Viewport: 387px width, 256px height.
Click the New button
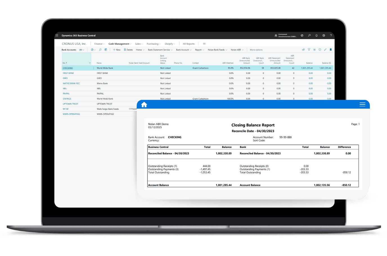117,50
